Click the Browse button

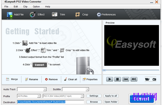tap(94, 102)
